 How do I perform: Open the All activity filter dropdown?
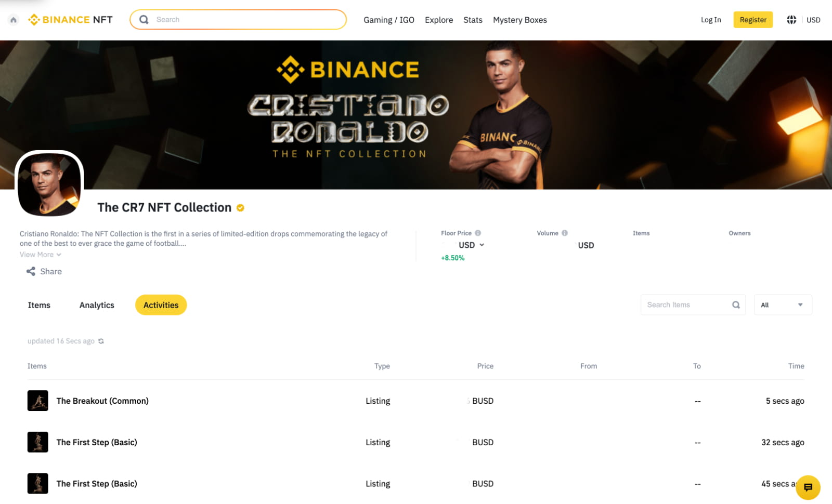pyautogui.click(x=783, y=305)
